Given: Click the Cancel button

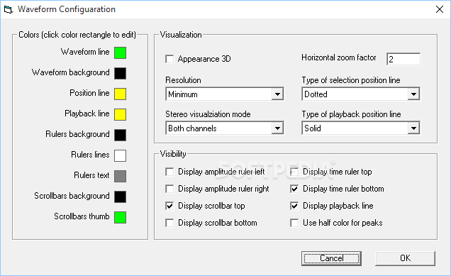Looking at the screenshot, I should (x=331, y=258).
